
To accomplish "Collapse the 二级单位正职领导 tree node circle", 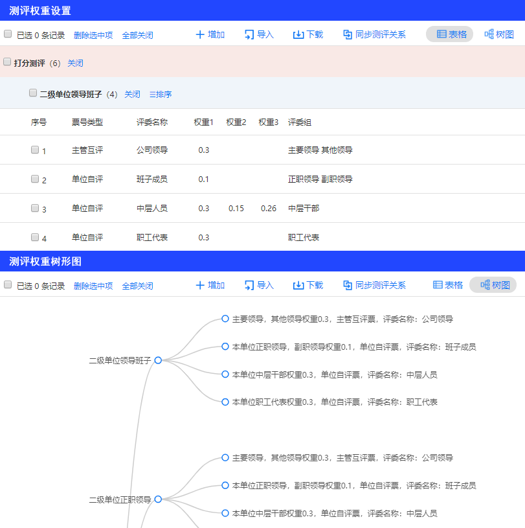I will [x=158, y=499].
